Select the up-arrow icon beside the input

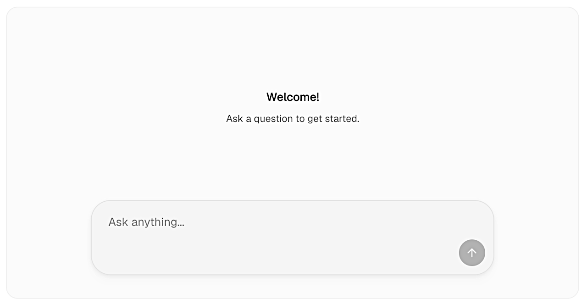(x=472, y=253)
